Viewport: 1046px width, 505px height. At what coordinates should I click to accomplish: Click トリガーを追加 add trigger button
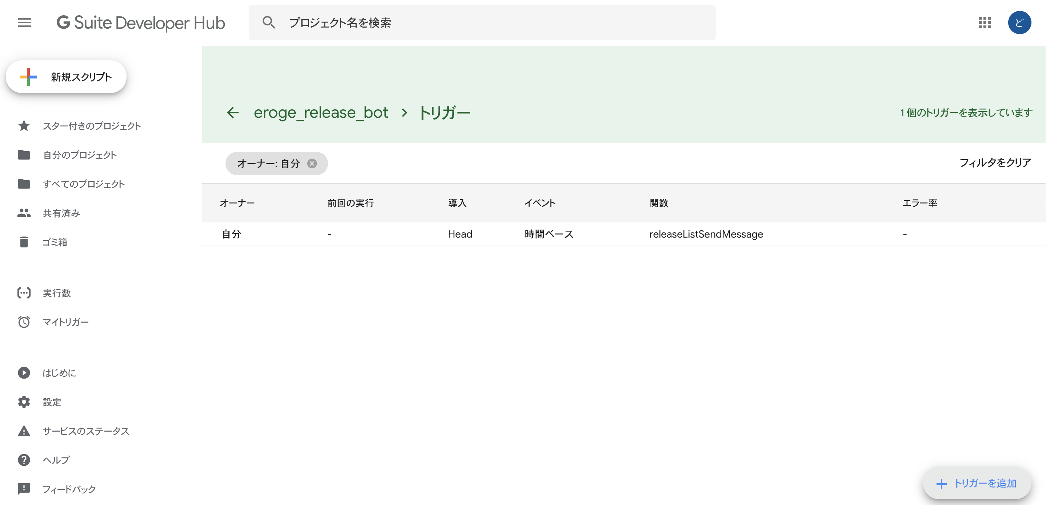(977, 483)
